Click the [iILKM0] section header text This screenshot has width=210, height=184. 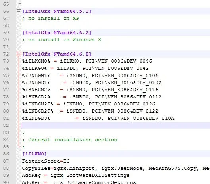tap(35, 154)
